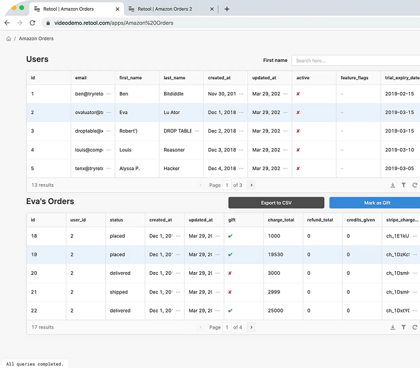420x368 pixels.
Task: Click the browser back arrow
Action: pyautogui.click(x=7, y=23)
